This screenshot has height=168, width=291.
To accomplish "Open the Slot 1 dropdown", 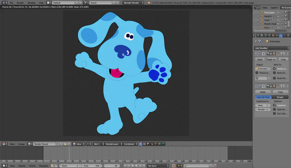I will (x=98, y=144).
